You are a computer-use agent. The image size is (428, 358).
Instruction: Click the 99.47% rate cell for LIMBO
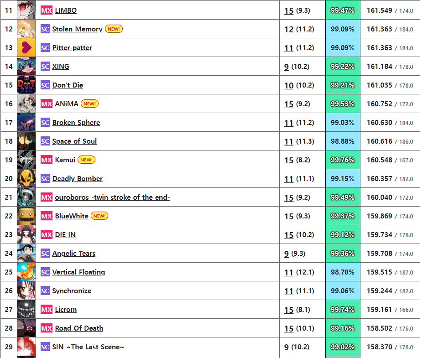(343, 10)
